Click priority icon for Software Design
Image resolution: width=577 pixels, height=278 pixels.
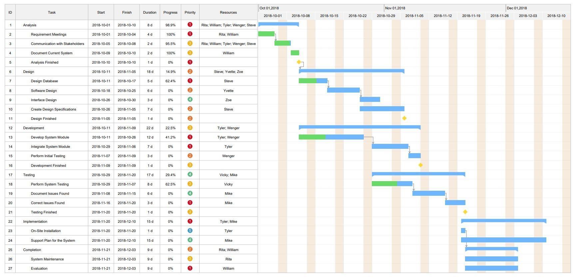coord(190,90)
